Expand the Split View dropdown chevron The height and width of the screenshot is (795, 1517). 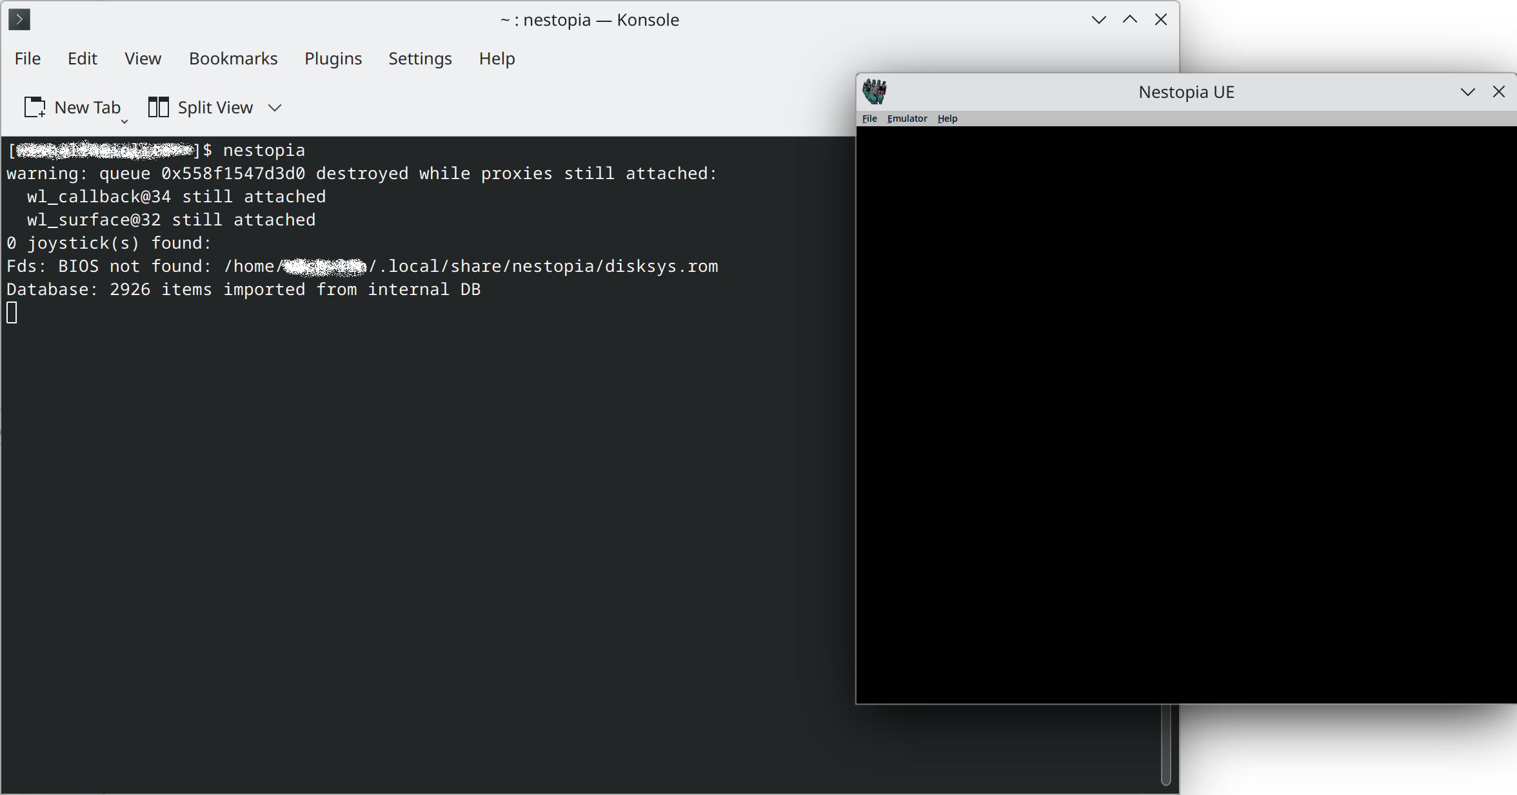(x=274, y=108)
